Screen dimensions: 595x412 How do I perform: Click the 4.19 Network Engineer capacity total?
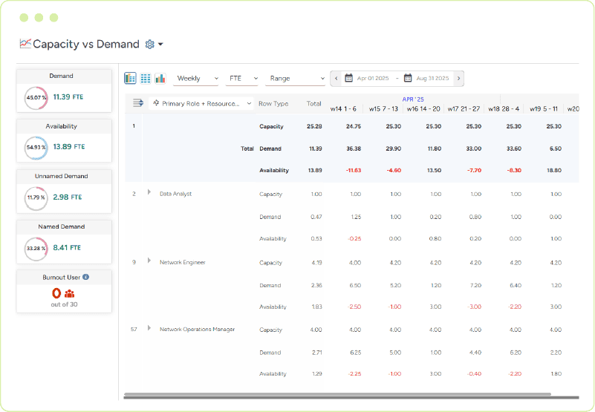pos(316,263)
